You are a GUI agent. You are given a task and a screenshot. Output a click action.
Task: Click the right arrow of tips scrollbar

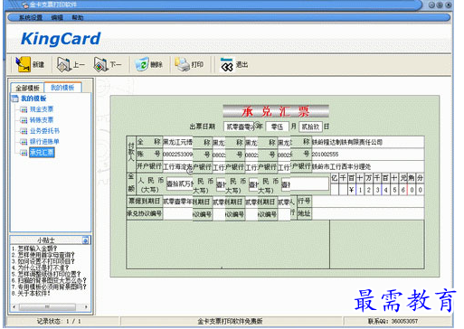point(86,307)
